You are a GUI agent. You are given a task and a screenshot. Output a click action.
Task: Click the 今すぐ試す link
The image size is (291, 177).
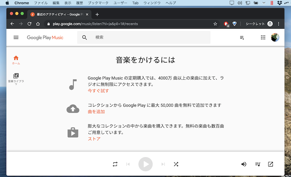(x=98, y=91)
